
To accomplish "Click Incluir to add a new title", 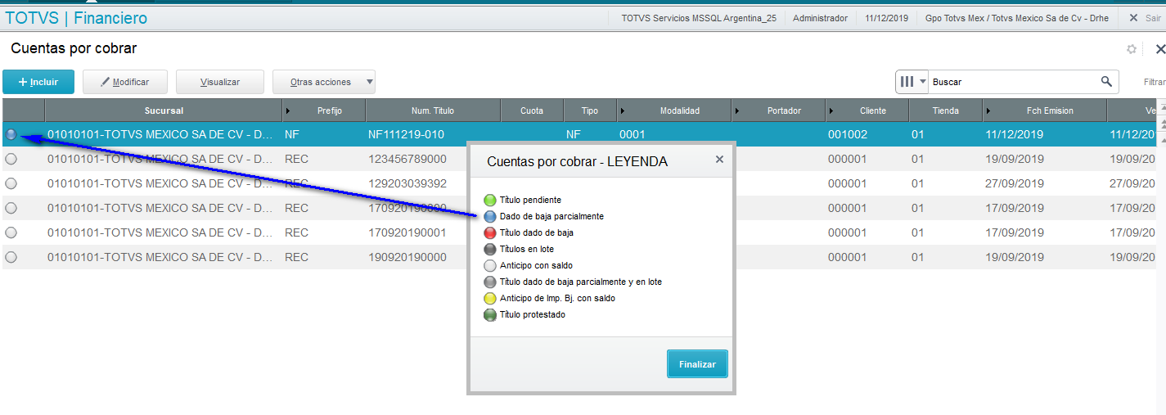I will (38, 82).
